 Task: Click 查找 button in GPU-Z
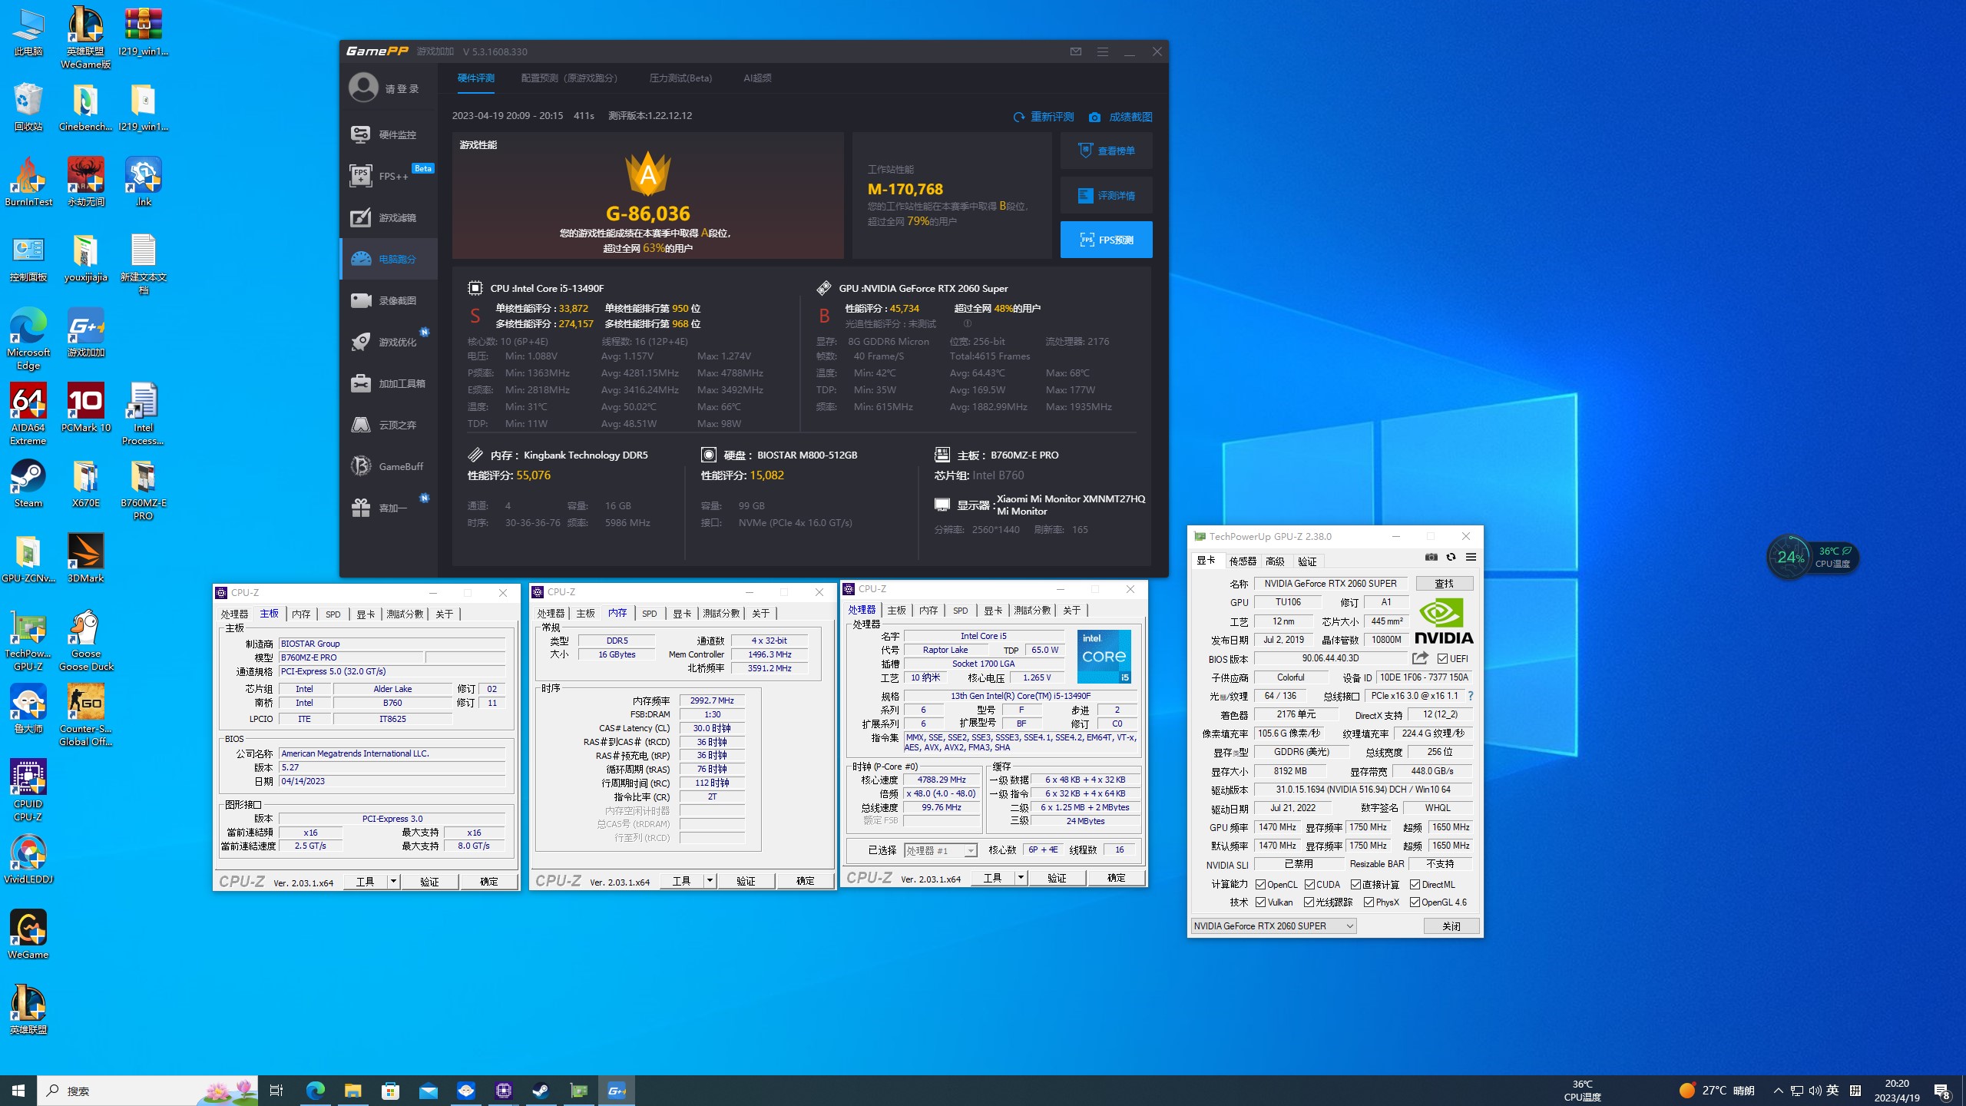[1444, 584]
